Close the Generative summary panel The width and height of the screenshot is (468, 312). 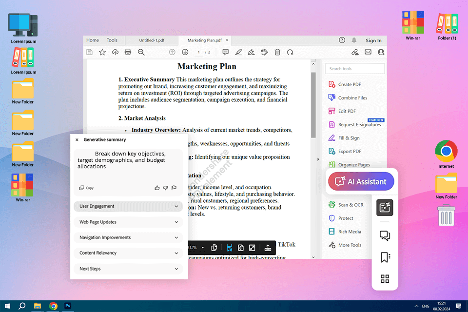pos(77,139)
